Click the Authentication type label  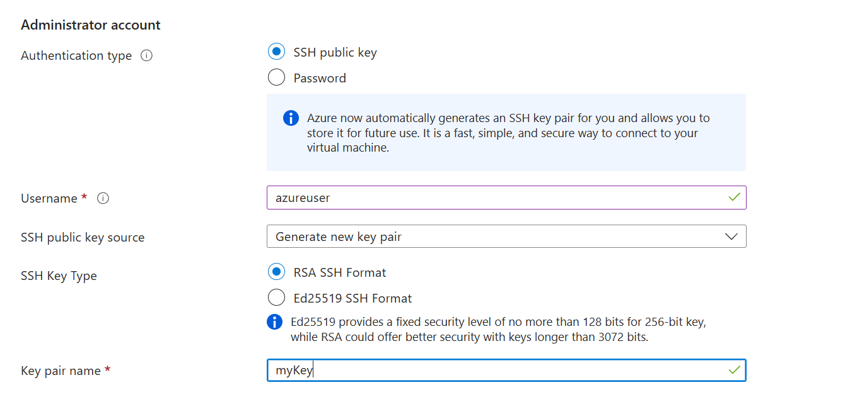click(76, 55)
